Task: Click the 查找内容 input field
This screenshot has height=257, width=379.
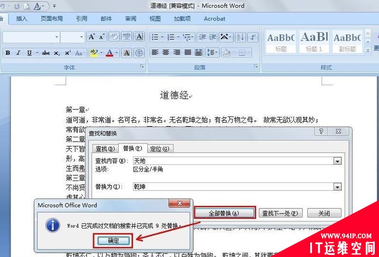Action: pos(233,161)
